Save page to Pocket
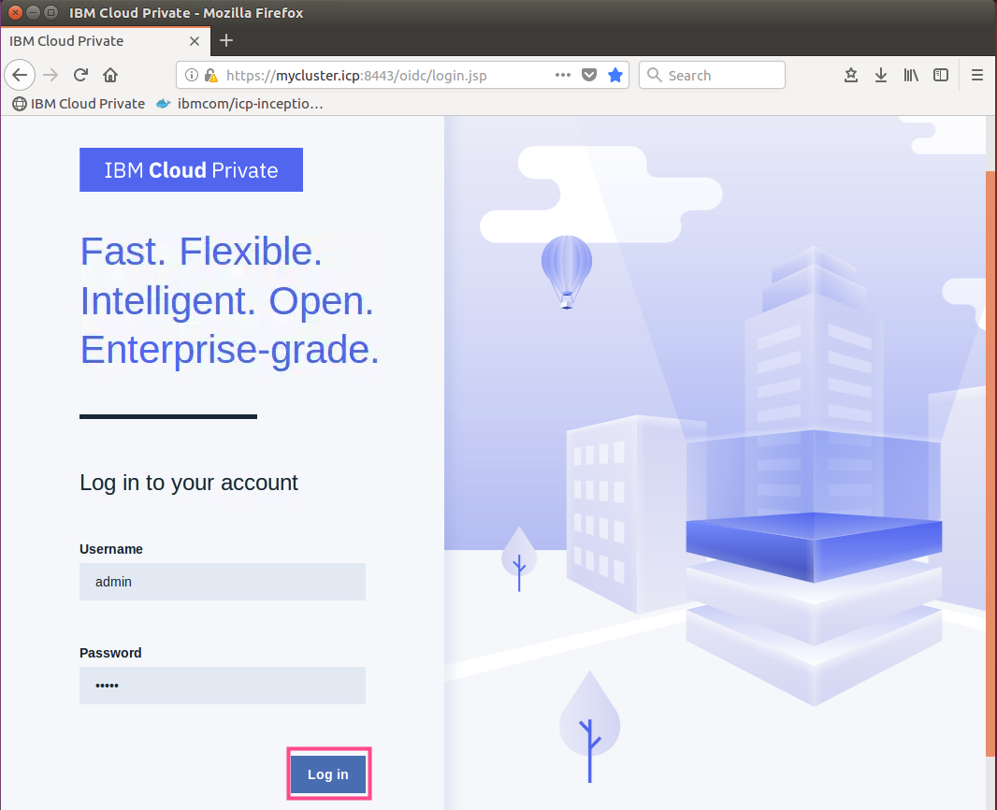The image size is (997, 810). (589, 75)
